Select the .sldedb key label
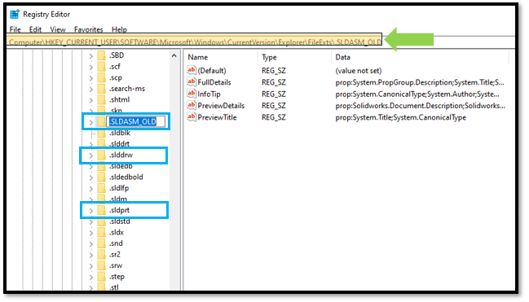529x302 pixels. pos(121,166)
